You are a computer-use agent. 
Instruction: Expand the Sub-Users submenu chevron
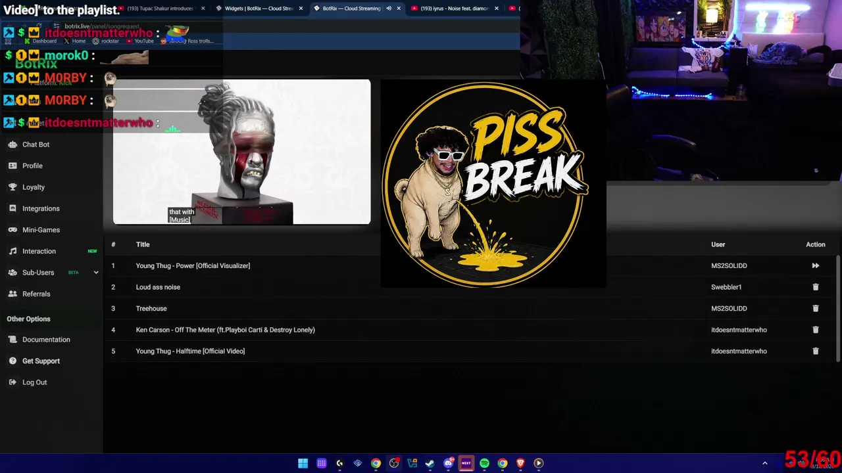(x=96, y=273)
